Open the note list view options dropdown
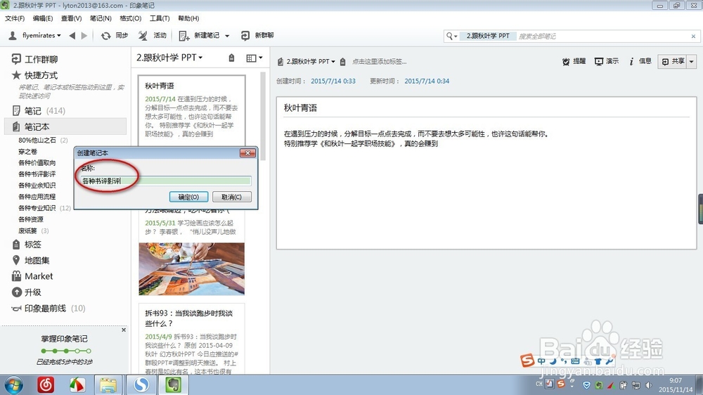Image resolution: width=703 pixels, height=395 pixels. point(254,58)
